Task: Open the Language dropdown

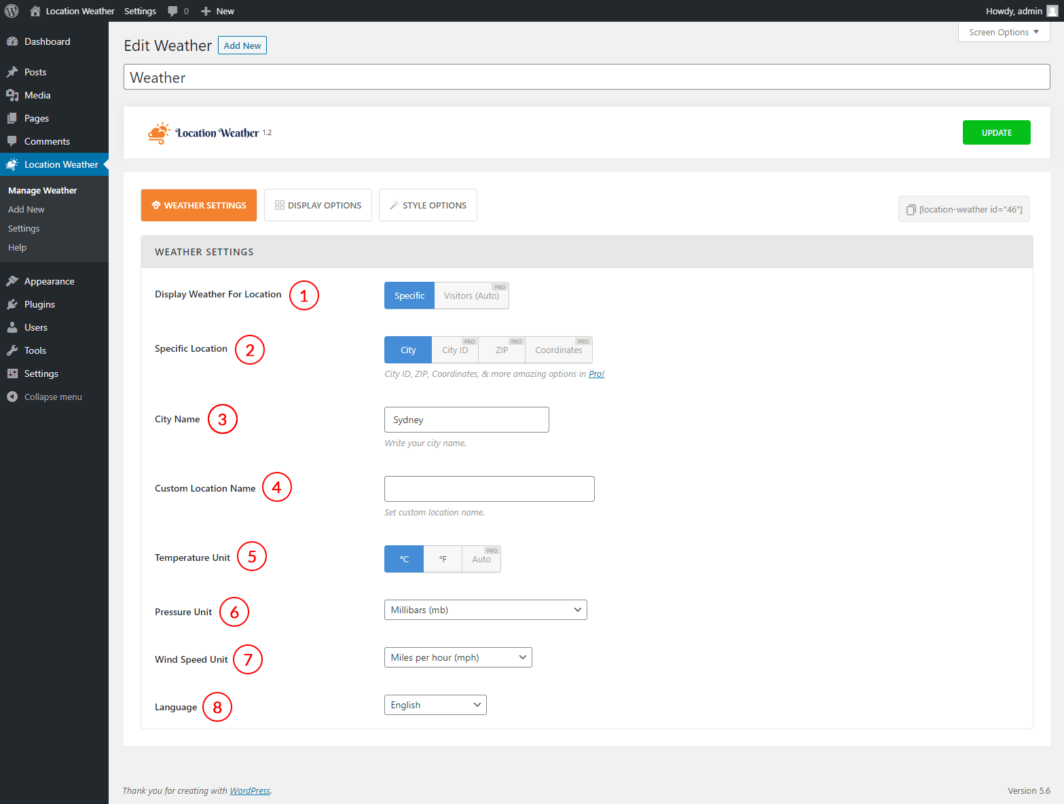Action: click(x=435, y=705)
